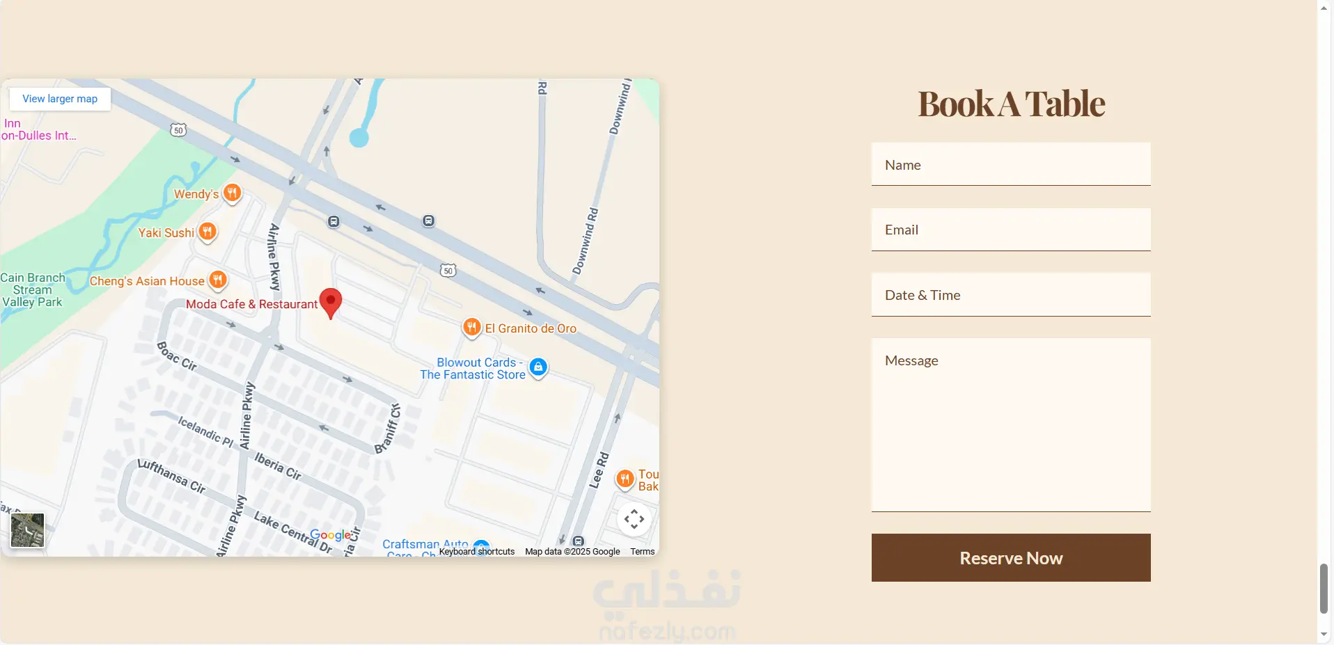Click the Wendy's restaurant map pin
The height and width of the screenshot is (645, 1334).
pos(233,193)
